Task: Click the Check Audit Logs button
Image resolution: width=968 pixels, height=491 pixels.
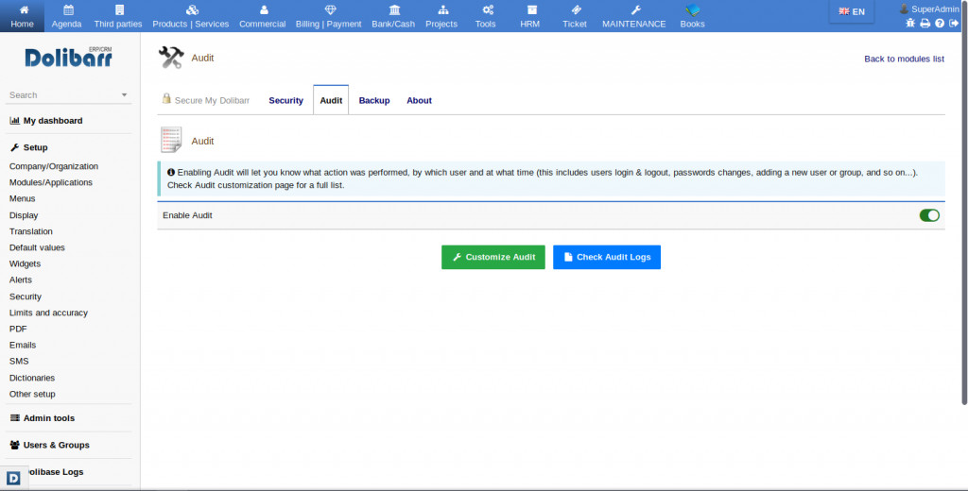Action: pyautogui.click(x=607, y=257)
